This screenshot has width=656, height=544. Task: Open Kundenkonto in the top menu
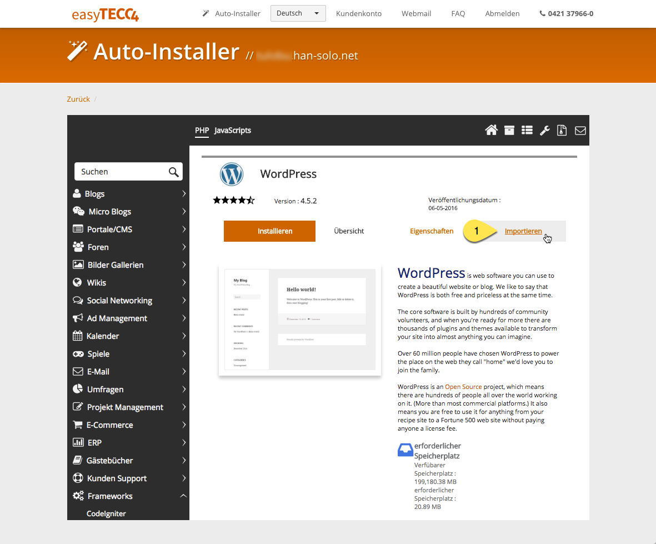(x=358, y=13)
